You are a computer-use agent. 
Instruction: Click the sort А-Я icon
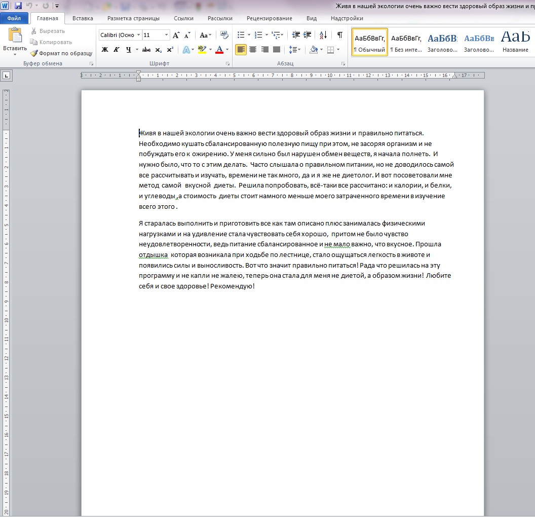coord(323,35)
